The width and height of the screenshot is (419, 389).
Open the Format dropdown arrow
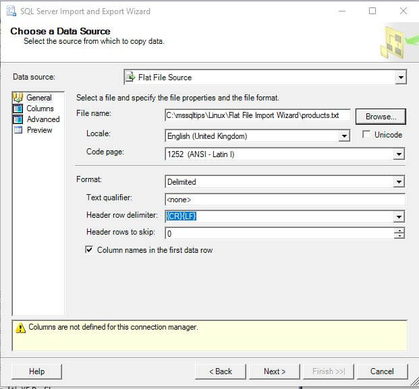coord(399,182)
